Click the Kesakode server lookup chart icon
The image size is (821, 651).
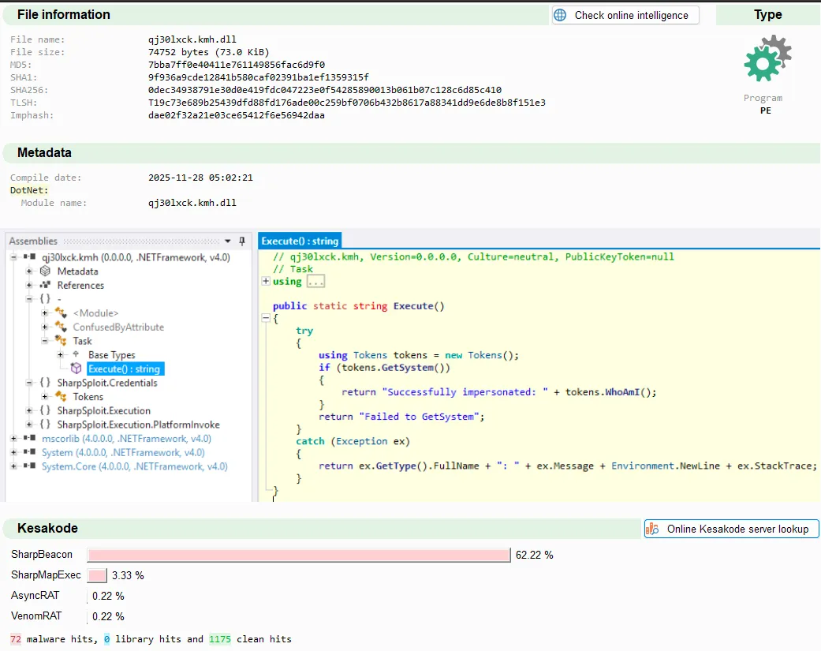pos(652,529)
